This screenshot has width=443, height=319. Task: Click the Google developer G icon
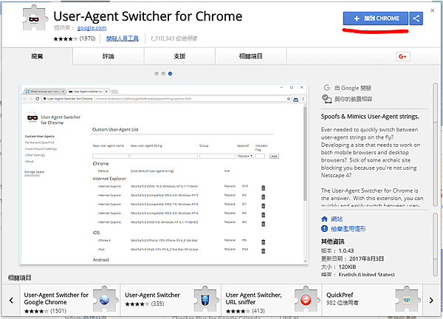pyautogui.click(x=327, y=88)
